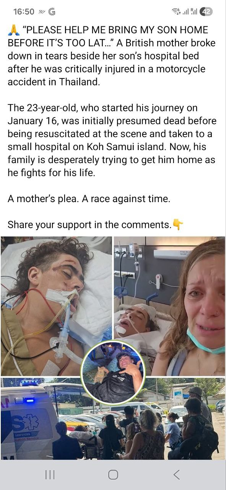Open circular inset photo of man with cat
The image size is (226, 490).
113,371
